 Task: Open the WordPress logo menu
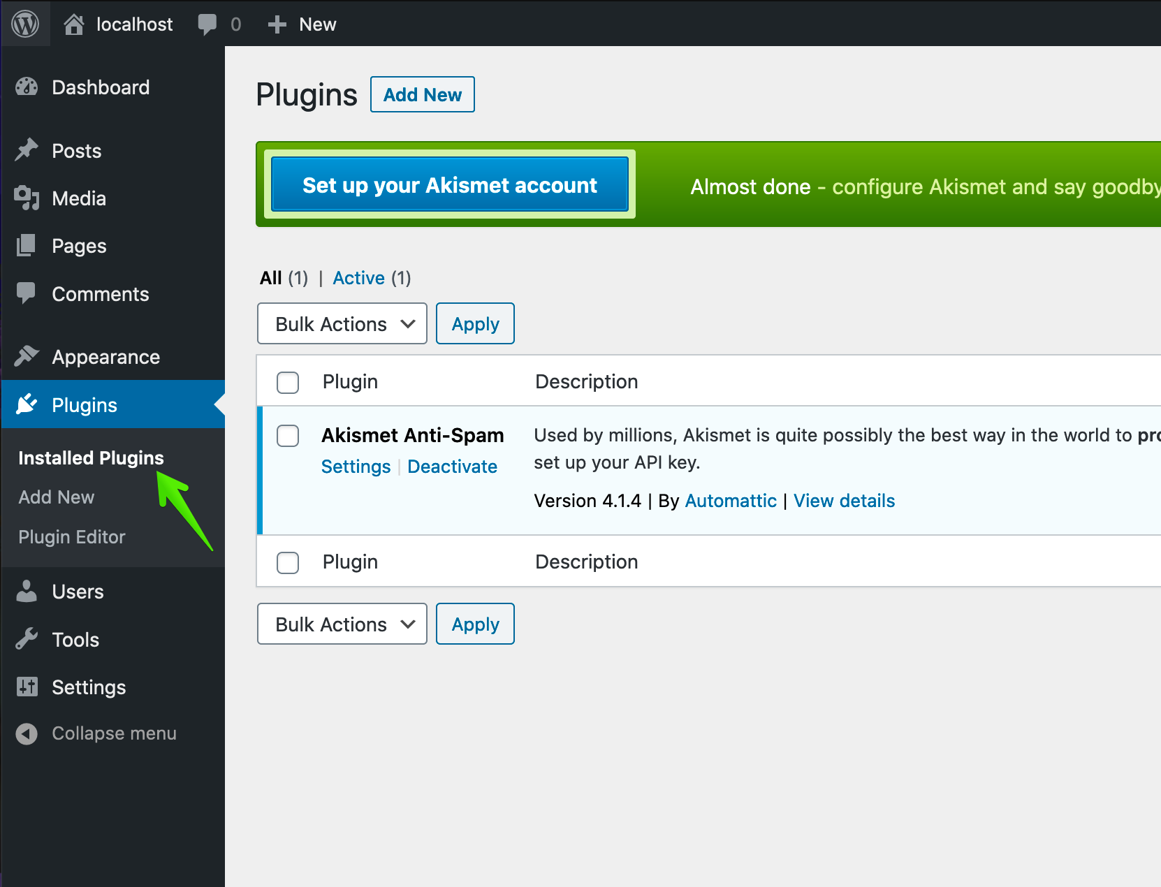coord(25,24)
